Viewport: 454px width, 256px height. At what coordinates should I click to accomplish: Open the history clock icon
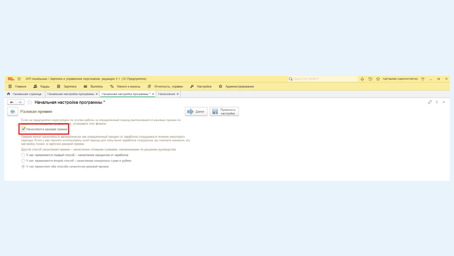370,79
